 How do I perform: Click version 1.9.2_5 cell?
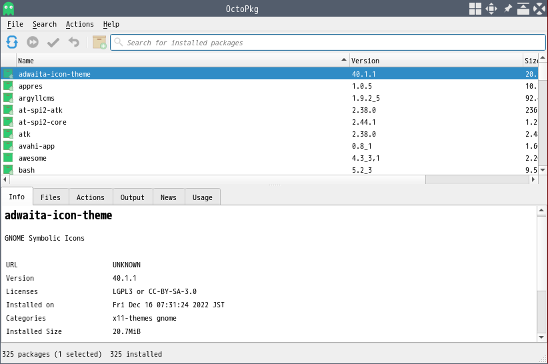tap(365, 98)
